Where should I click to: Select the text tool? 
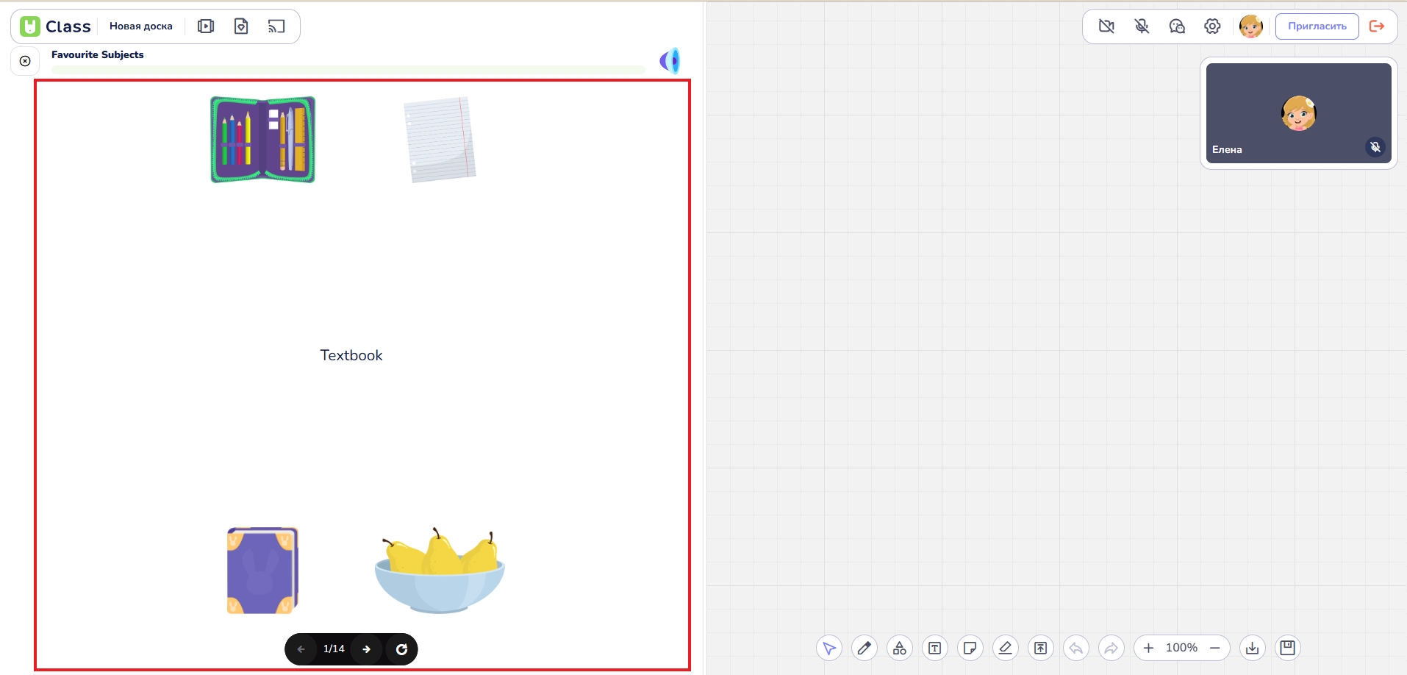click(934, 648)
